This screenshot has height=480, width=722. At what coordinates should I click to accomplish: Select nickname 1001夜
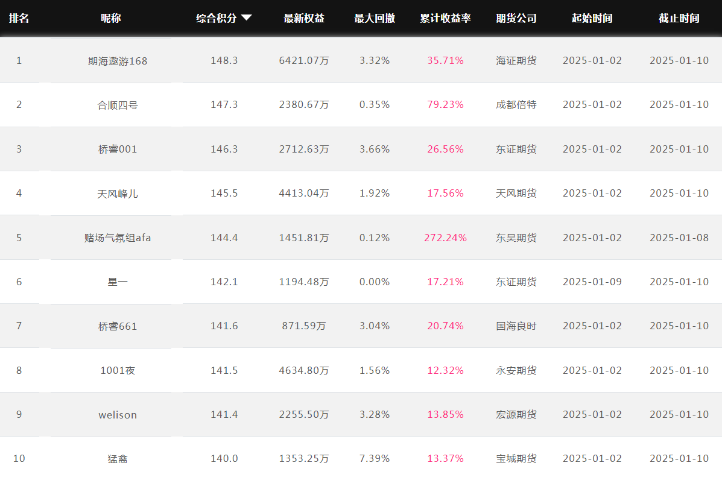118,370
